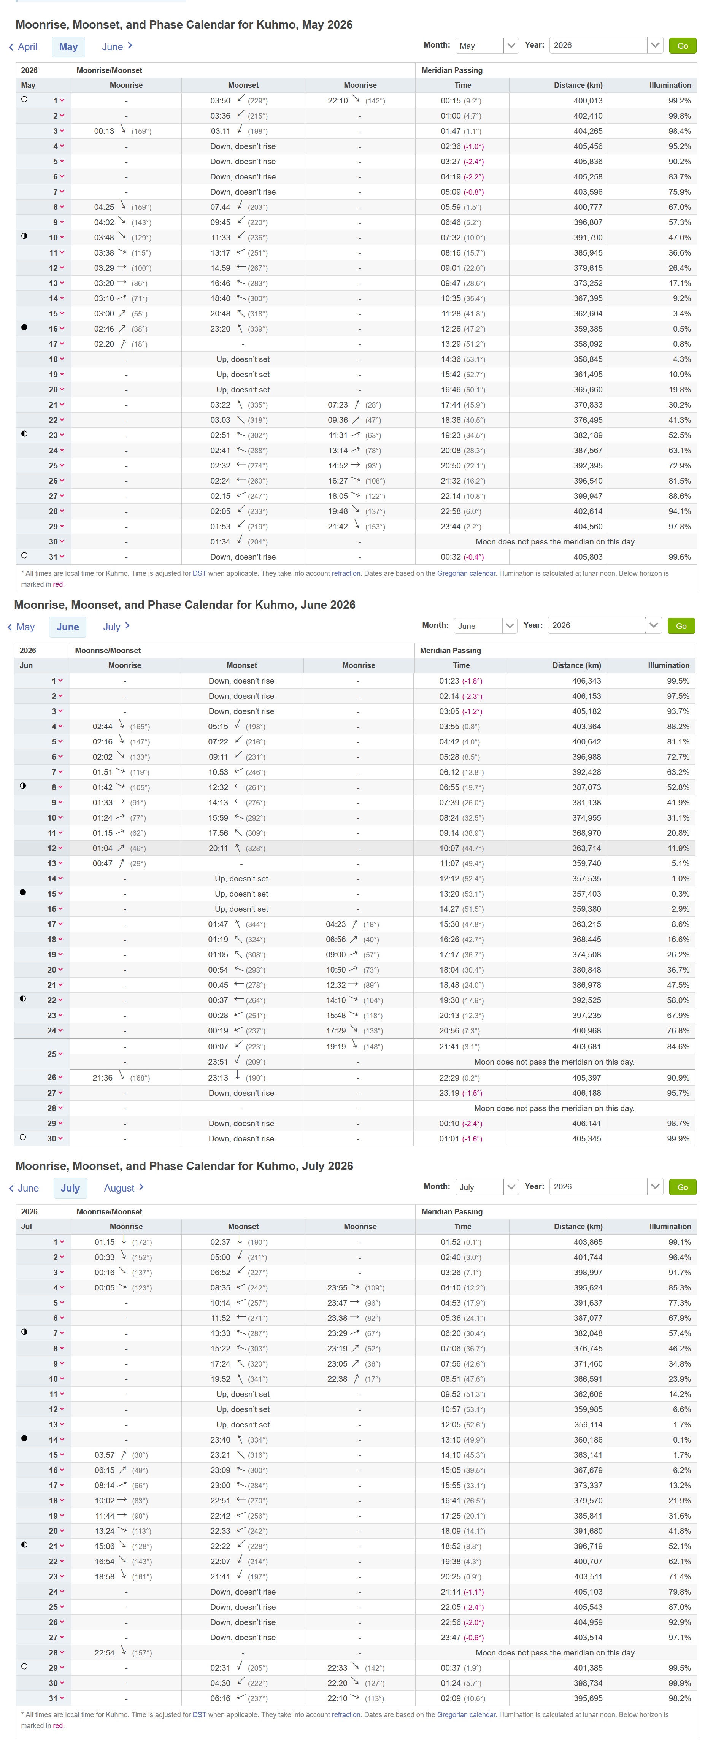This screenshot has height=1749, width=724.
Task: Click the distance value 400,013 for May 1
Action: coord(587,100)
